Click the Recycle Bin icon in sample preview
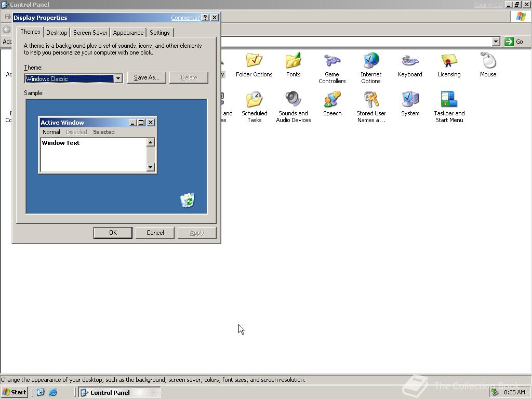Image resolution: width=532 pixels, height=399 pixels. pos(187,200)
